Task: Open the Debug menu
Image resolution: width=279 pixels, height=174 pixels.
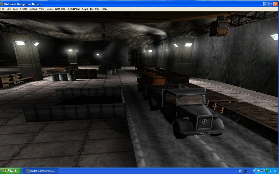Action: click(x=33, y=9)
